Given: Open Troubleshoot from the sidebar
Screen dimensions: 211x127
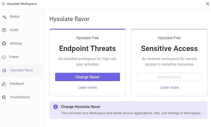Looking at the screenshot, I should pos(20,97).
